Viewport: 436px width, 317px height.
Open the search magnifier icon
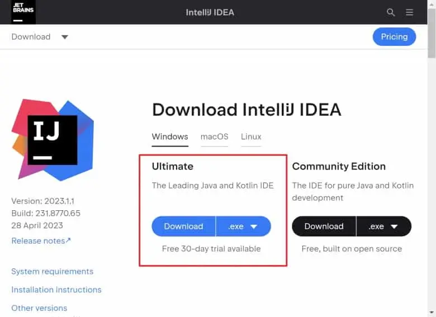pos(391,12)
